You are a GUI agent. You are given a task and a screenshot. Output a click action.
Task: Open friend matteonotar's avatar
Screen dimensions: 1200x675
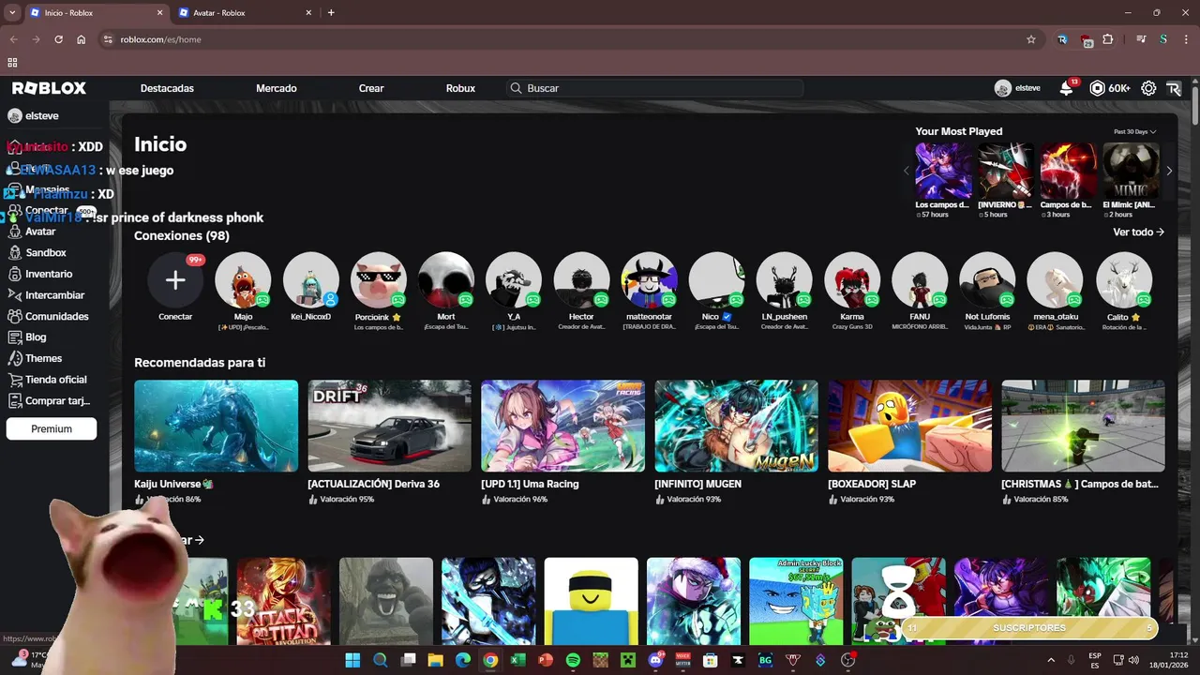[649, 279]
